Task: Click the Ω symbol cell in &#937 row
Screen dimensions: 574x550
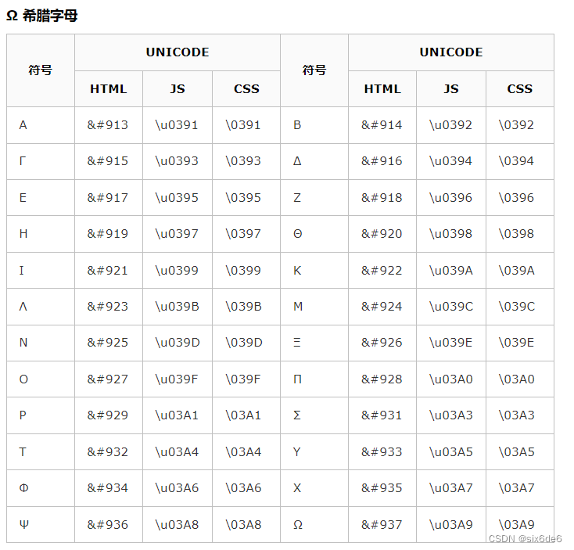Action: (x=314, y=525)
